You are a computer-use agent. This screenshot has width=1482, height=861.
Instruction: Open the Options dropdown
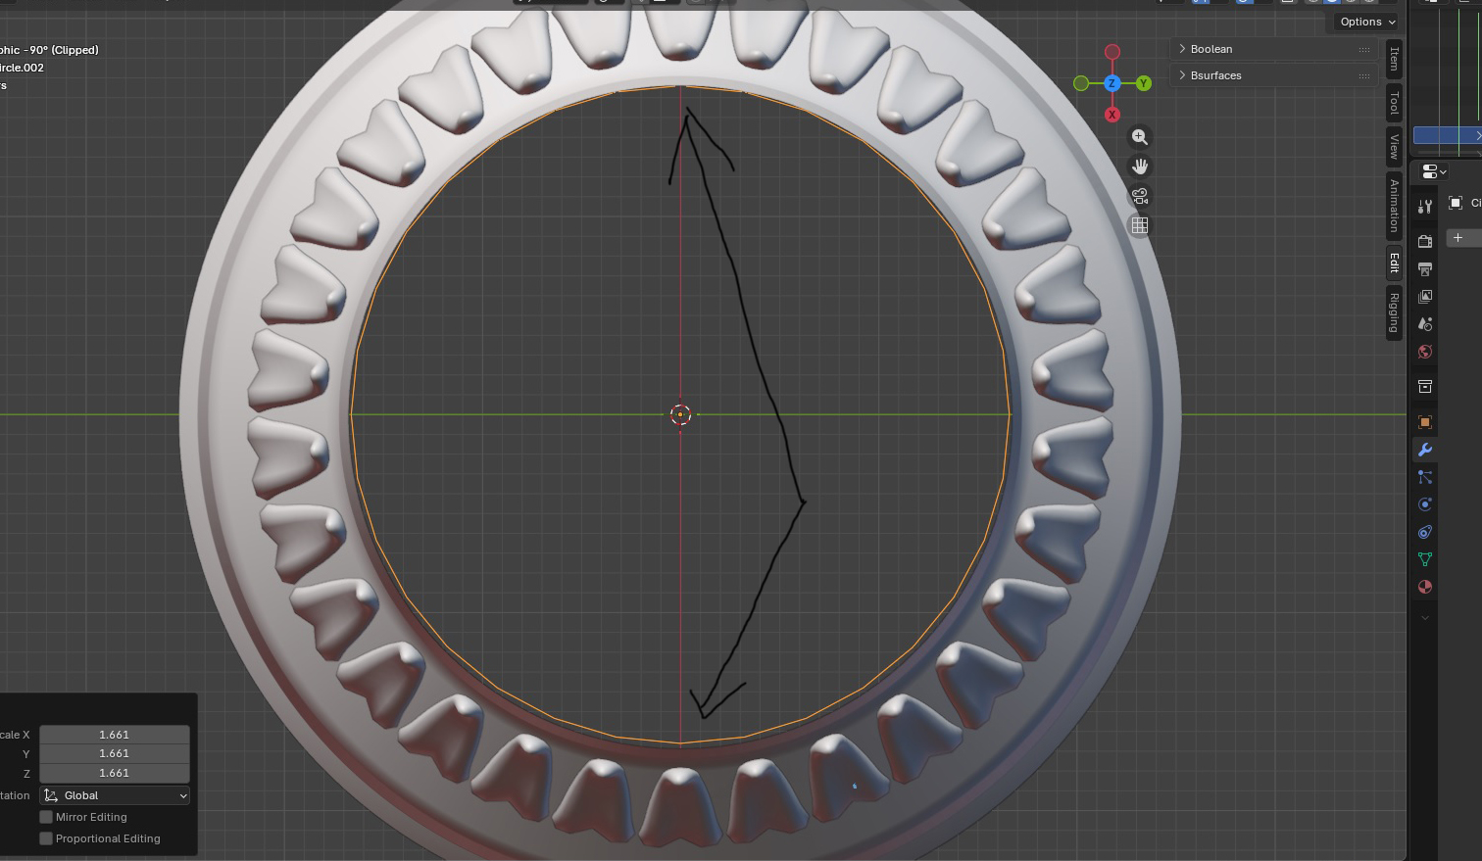click(x=1367, y=22)
